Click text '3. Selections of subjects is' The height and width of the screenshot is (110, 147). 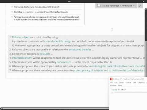24,54
